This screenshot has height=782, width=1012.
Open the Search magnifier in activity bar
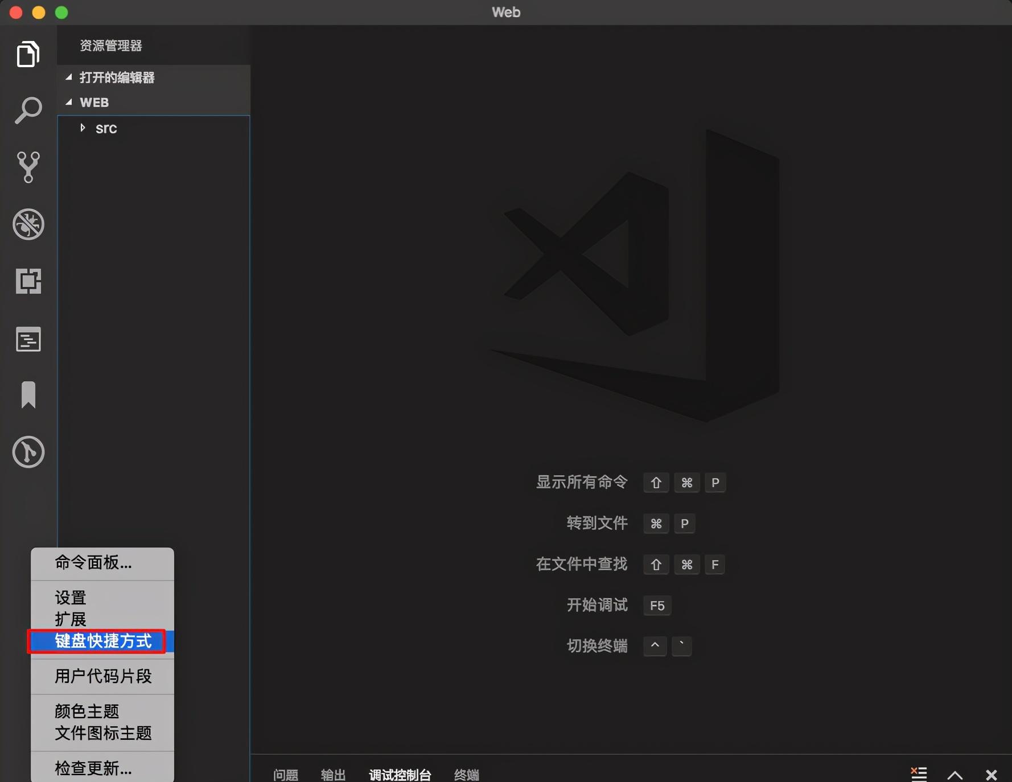coord(28,110)
